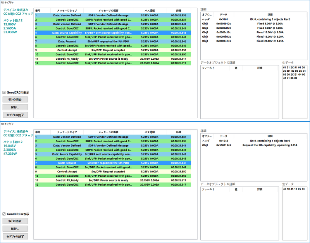Sort by 番号 column in upper window

pos(43,11)
